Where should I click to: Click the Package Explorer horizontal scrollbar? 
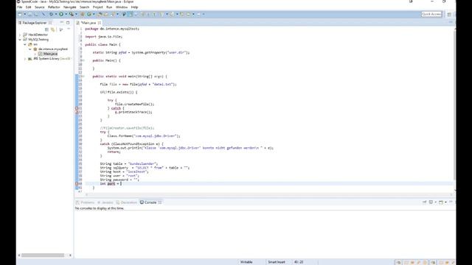tap(43, 255)
